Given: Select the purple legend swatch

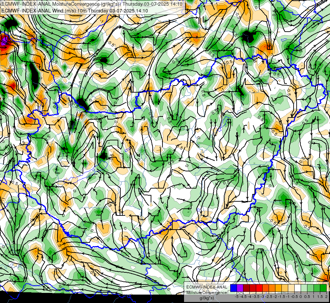Looking at the screenshot, I should 240,288.
